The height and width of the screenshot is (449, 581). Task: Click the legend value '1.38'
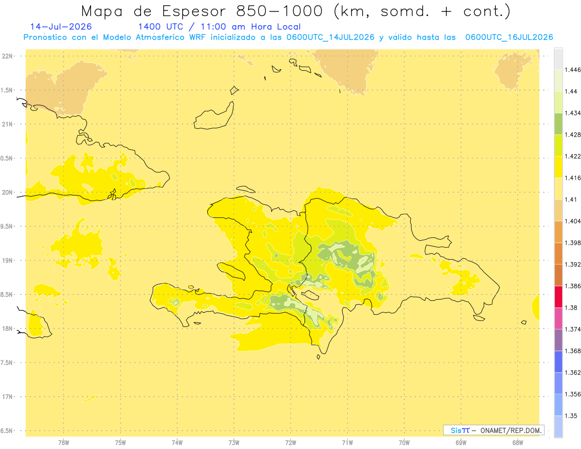[571, 308]
